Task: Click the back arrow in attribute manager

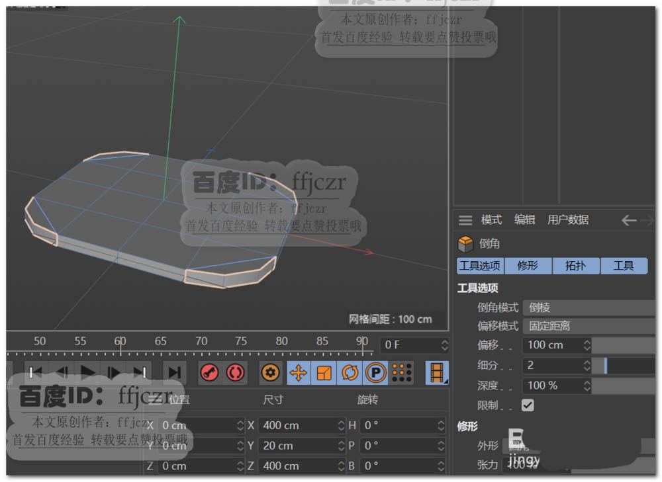Action: (x=629, y=220)
